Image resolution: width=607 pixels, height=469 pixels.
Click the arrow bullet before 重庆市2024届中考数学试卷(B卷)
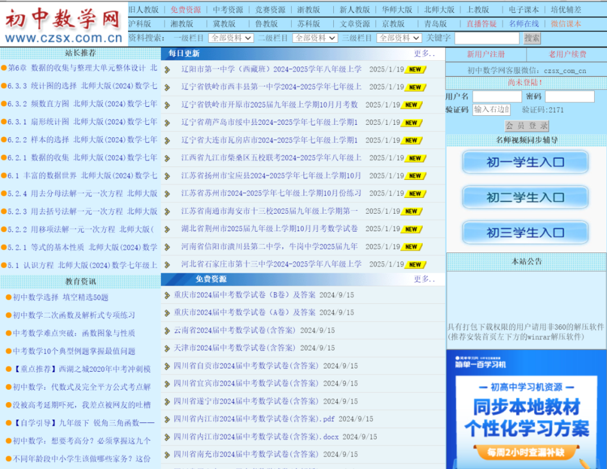(x=167, y=295)
